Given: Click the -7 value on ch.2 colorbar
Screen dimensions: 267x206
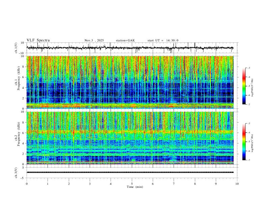Looking at the screenshot, I should coord(249,160).
